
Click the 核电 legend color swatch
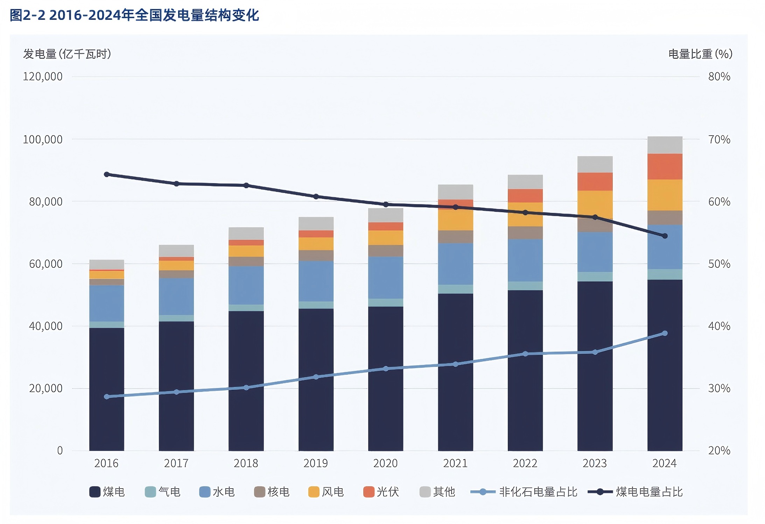pos(260,492)
